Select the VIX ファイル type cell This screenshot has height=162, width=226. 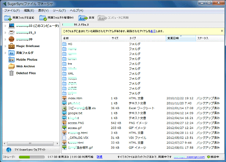click(x=138, y=138)
